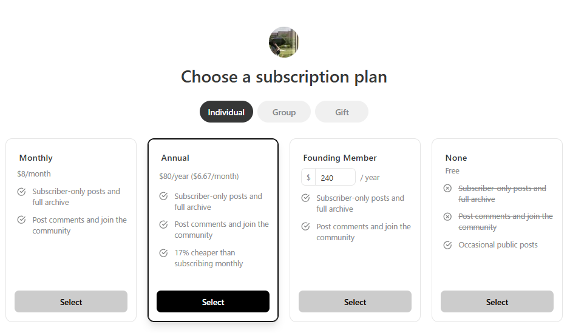Select the Founding Member plan button
570x333 pixels.
click(355, 301)
